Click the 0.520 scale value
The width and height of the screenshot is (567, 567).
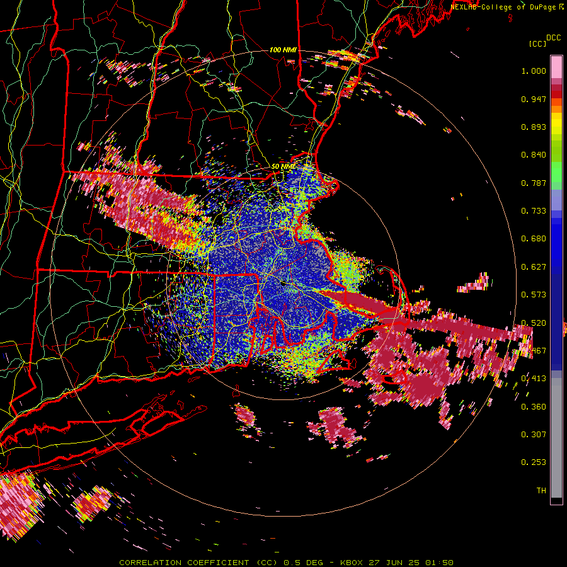coord(534,323)
